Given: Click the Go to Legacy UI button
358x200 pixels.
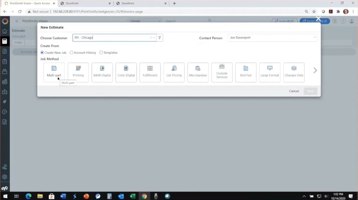Looking at the screenshot, I should 315,21.
